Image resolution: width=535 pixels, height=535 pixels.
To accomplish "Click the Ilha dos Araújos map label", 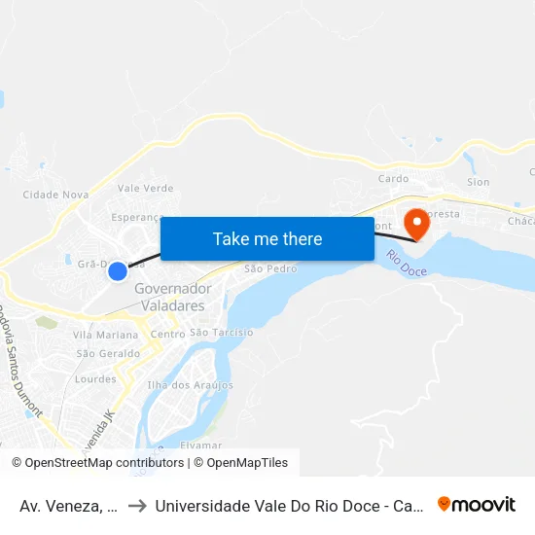I will [190, 385].
